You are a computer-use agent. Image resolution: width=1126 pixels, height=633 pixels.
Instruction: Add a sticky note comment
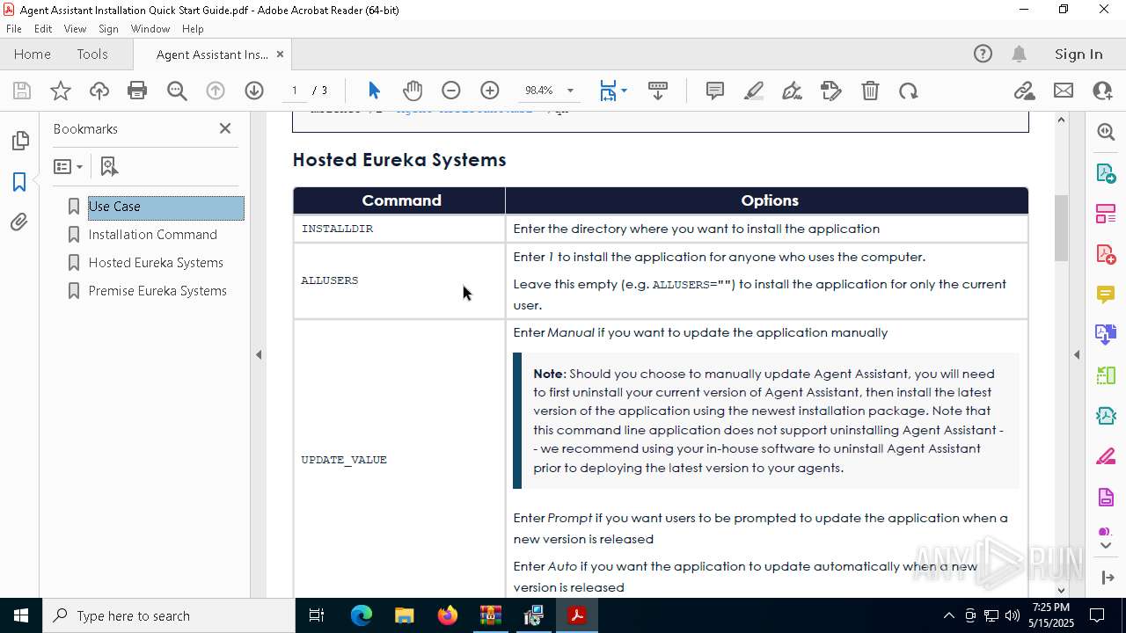pyautogui.click(x=715, y=91)
